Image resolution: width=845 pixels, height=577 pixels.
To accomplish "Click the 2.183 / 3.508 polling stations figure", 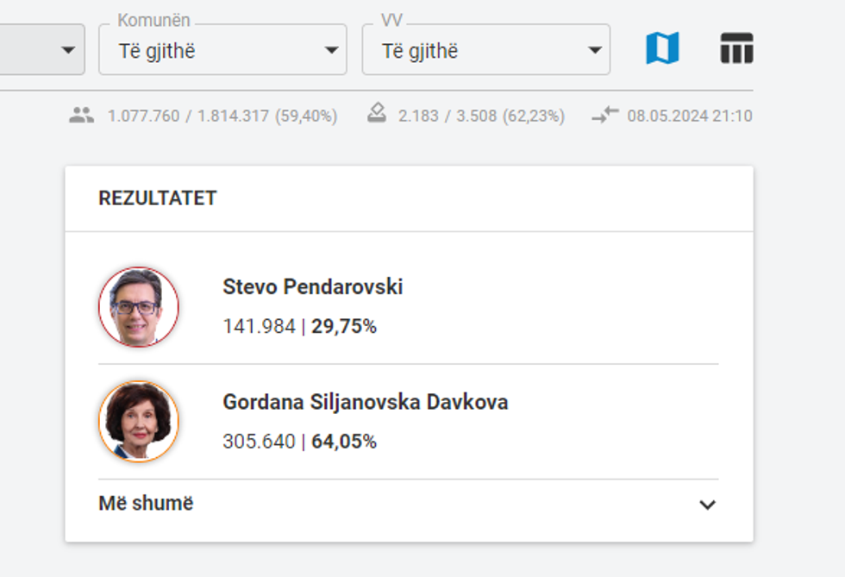I will tap(481, 116).
